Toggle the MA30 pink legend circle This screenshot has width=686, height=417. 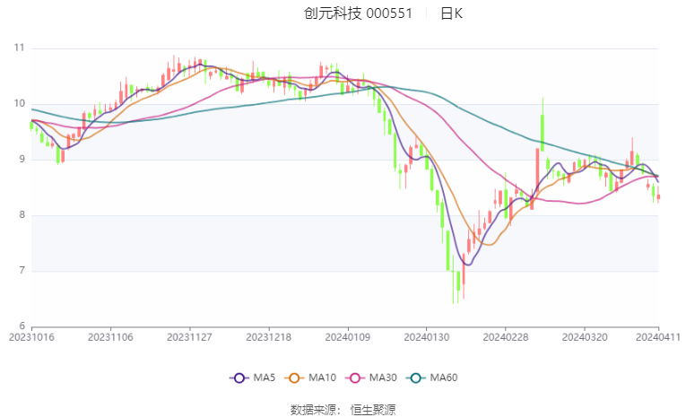pyautogui.click(x=355, y=378)
